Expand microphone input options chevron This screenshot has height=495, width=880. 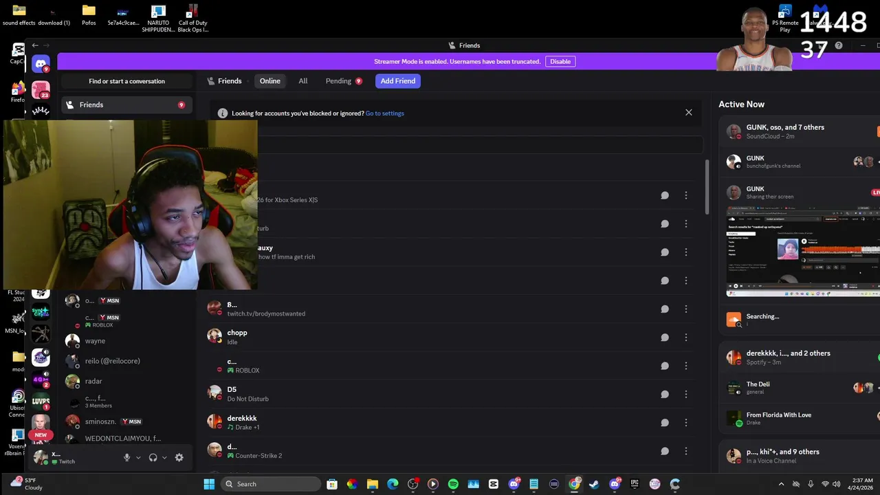[x=138, y=458]
